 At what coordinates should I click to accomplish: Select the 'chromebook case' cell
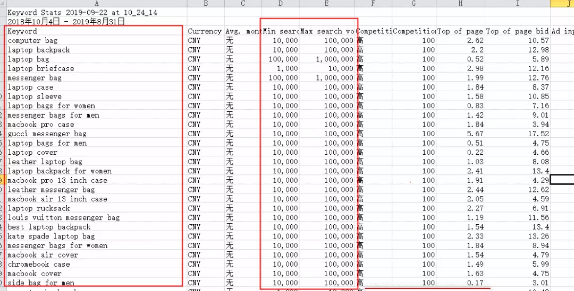(97, 264)
